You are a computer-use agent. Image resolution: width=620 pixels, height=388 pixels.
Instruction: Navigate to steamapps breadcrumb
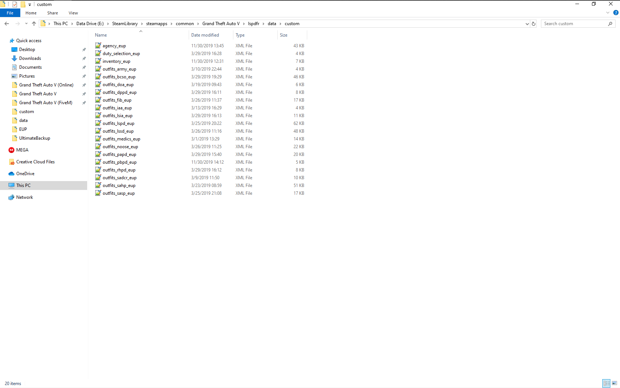pyautogui.click(x=157, y=24)
